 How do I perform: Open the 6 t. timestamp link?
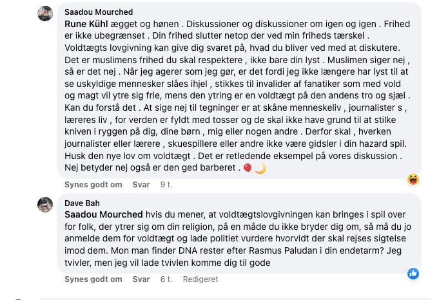tap(166, 279)
